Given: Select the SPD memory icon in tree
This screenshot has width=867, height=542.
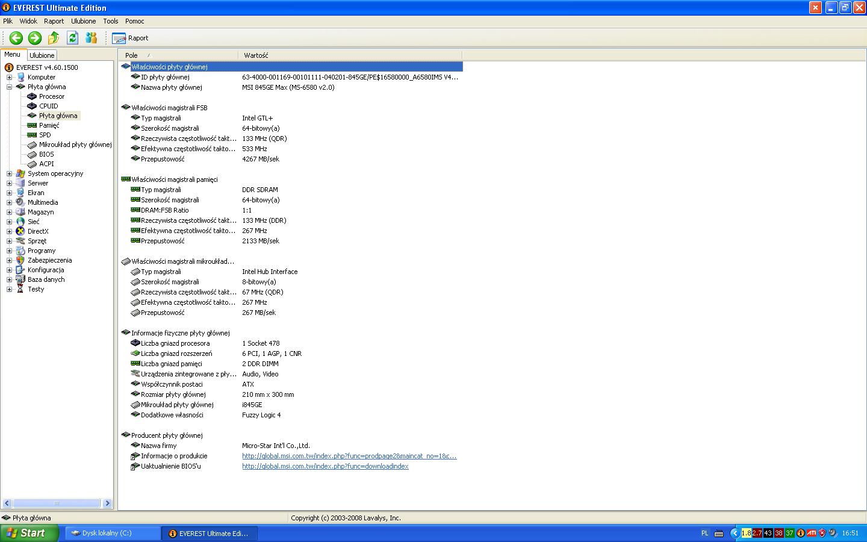Looking at the screenshot, I should click(x=32, y=135).
